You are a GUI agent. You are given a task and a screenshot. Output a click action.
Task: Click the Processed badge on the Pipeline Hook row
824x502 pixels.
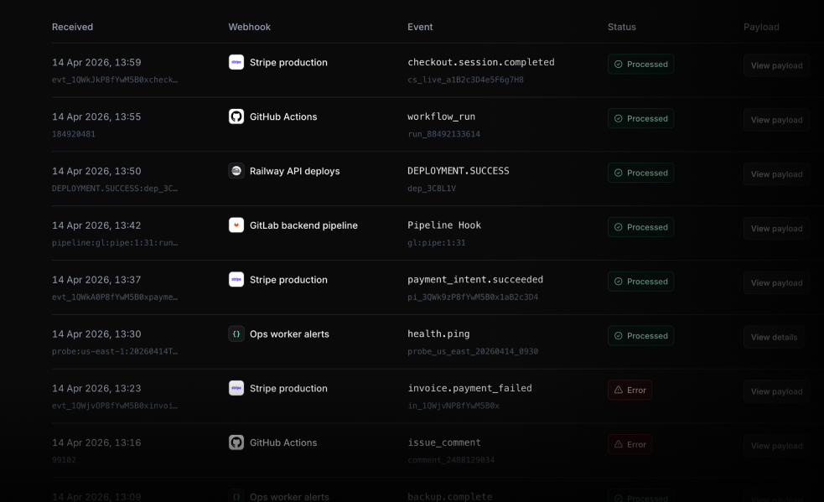click(x=640, y=226)
